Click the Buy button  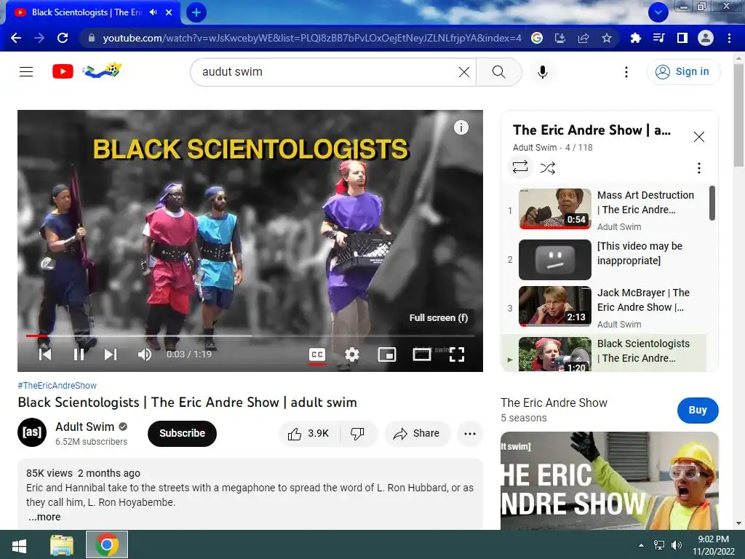tap(698, 410)
